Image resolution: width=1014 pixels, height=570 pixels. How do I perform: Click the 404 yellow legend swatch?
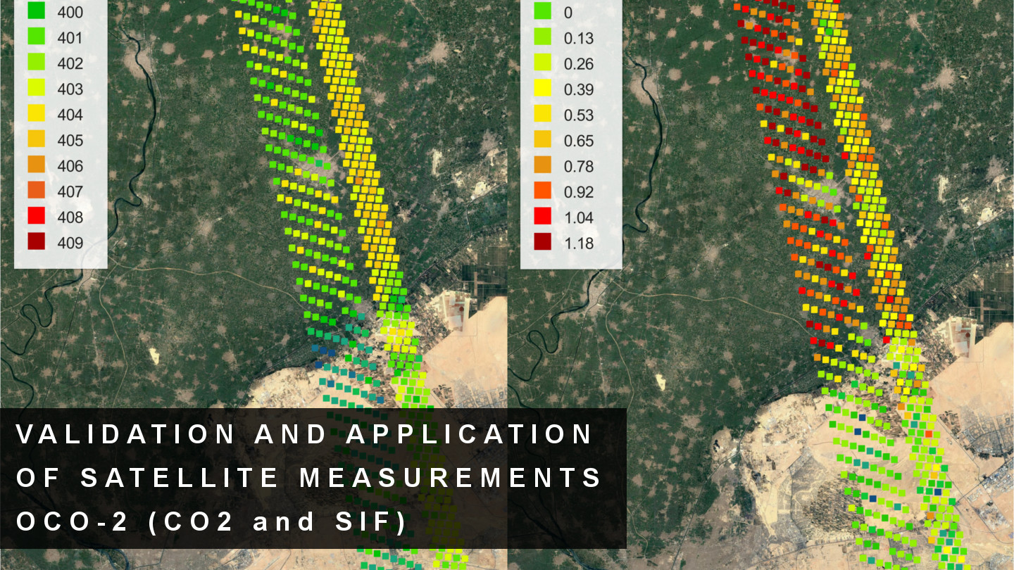coord(37,114)
